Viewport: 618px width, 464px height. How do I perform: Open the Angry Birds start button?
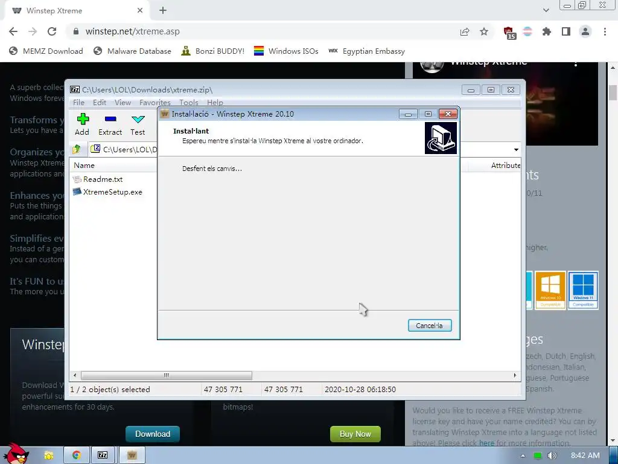[x=16, y=454]
